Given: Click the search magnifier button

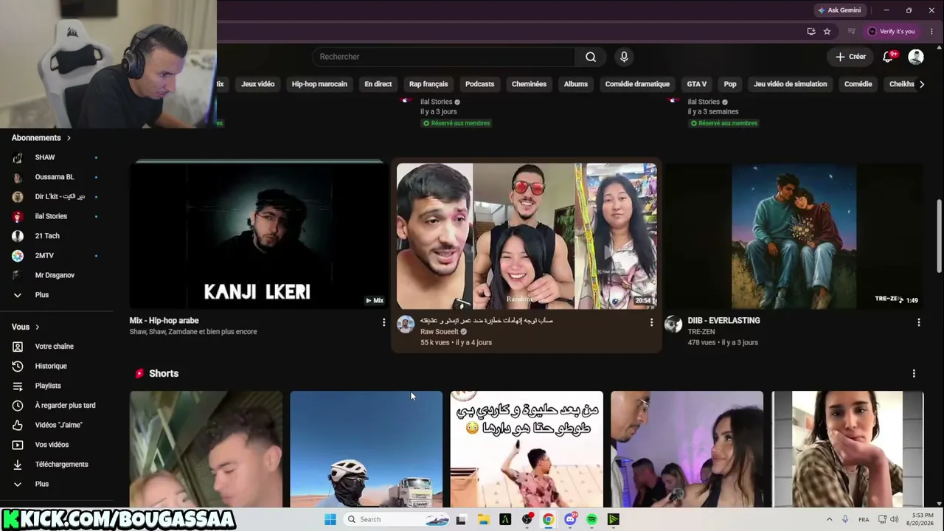Looking at the screenshot, I should [x=591, y=57].
